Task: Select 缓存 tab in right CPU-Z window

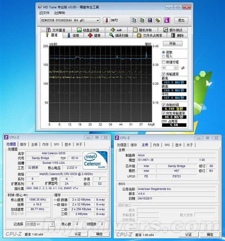Action: tap(133, 145)
